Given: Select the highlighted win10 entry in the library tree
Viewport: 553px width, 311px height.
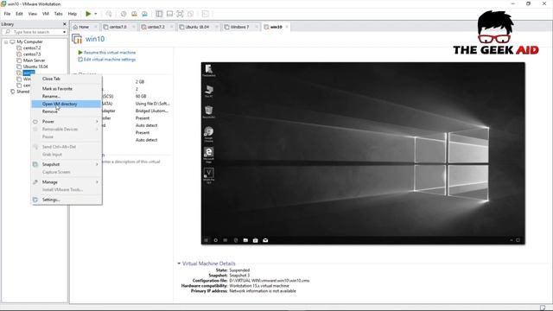Looking at the screenshot, I should (29, 73).
